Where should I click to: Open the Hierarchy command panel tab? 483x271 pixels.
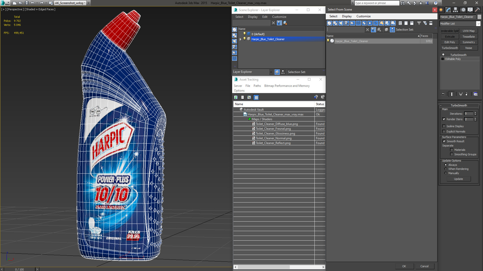[456, 10]
